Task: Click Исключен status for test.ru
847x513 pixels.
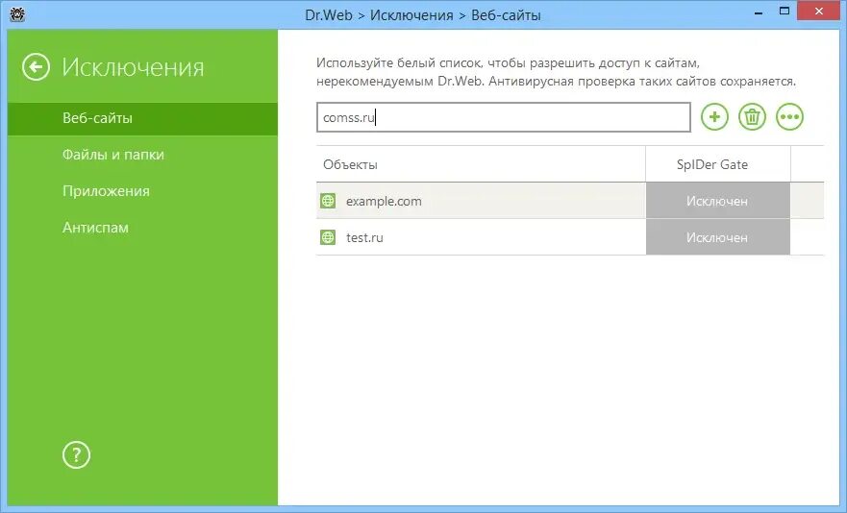Action: [717, 237]
